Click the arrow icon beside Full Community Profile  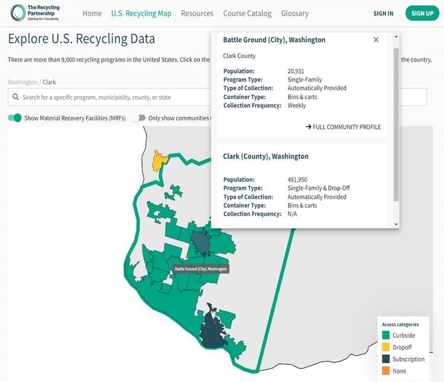click(309, 127)
